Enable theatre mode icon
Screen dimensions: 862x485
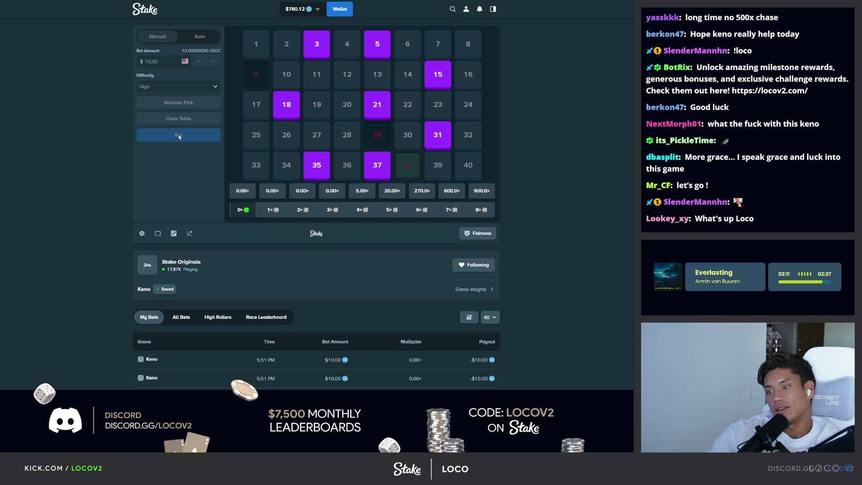coord(158,234)
